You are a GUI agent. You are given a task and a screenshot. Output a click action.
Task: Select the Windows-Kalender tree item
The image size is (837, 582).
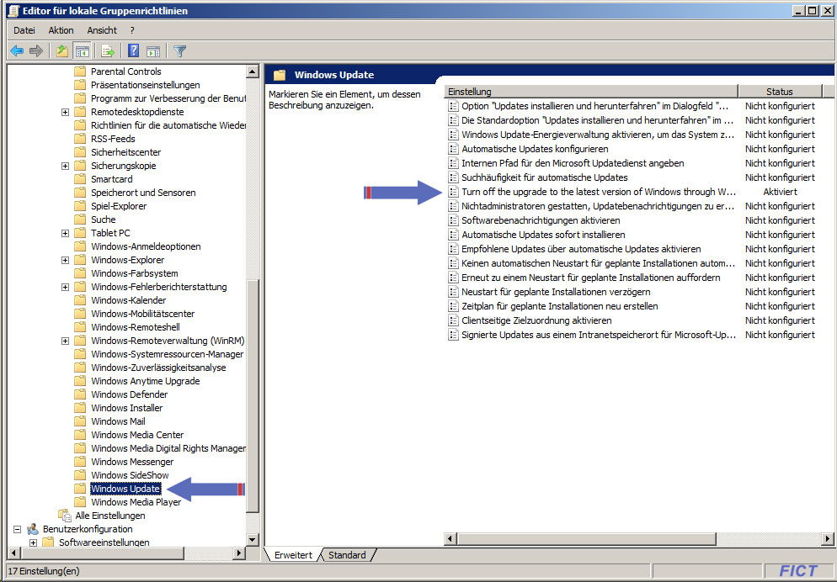[x=128, y=300]
